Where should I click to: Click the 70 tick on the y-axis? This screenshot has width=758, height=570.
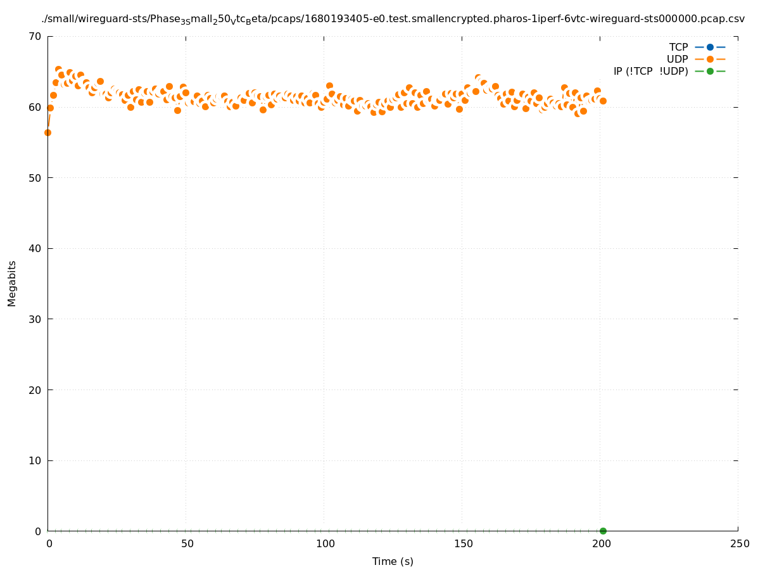pyautogui.click(x=35, y=36)
